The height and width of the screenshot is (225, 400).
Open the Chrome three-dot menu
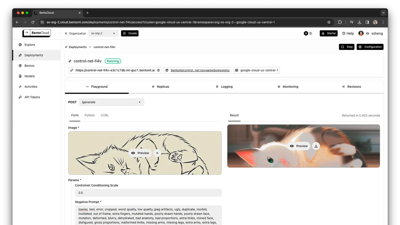pyautogui.click(x=383, y=22)
